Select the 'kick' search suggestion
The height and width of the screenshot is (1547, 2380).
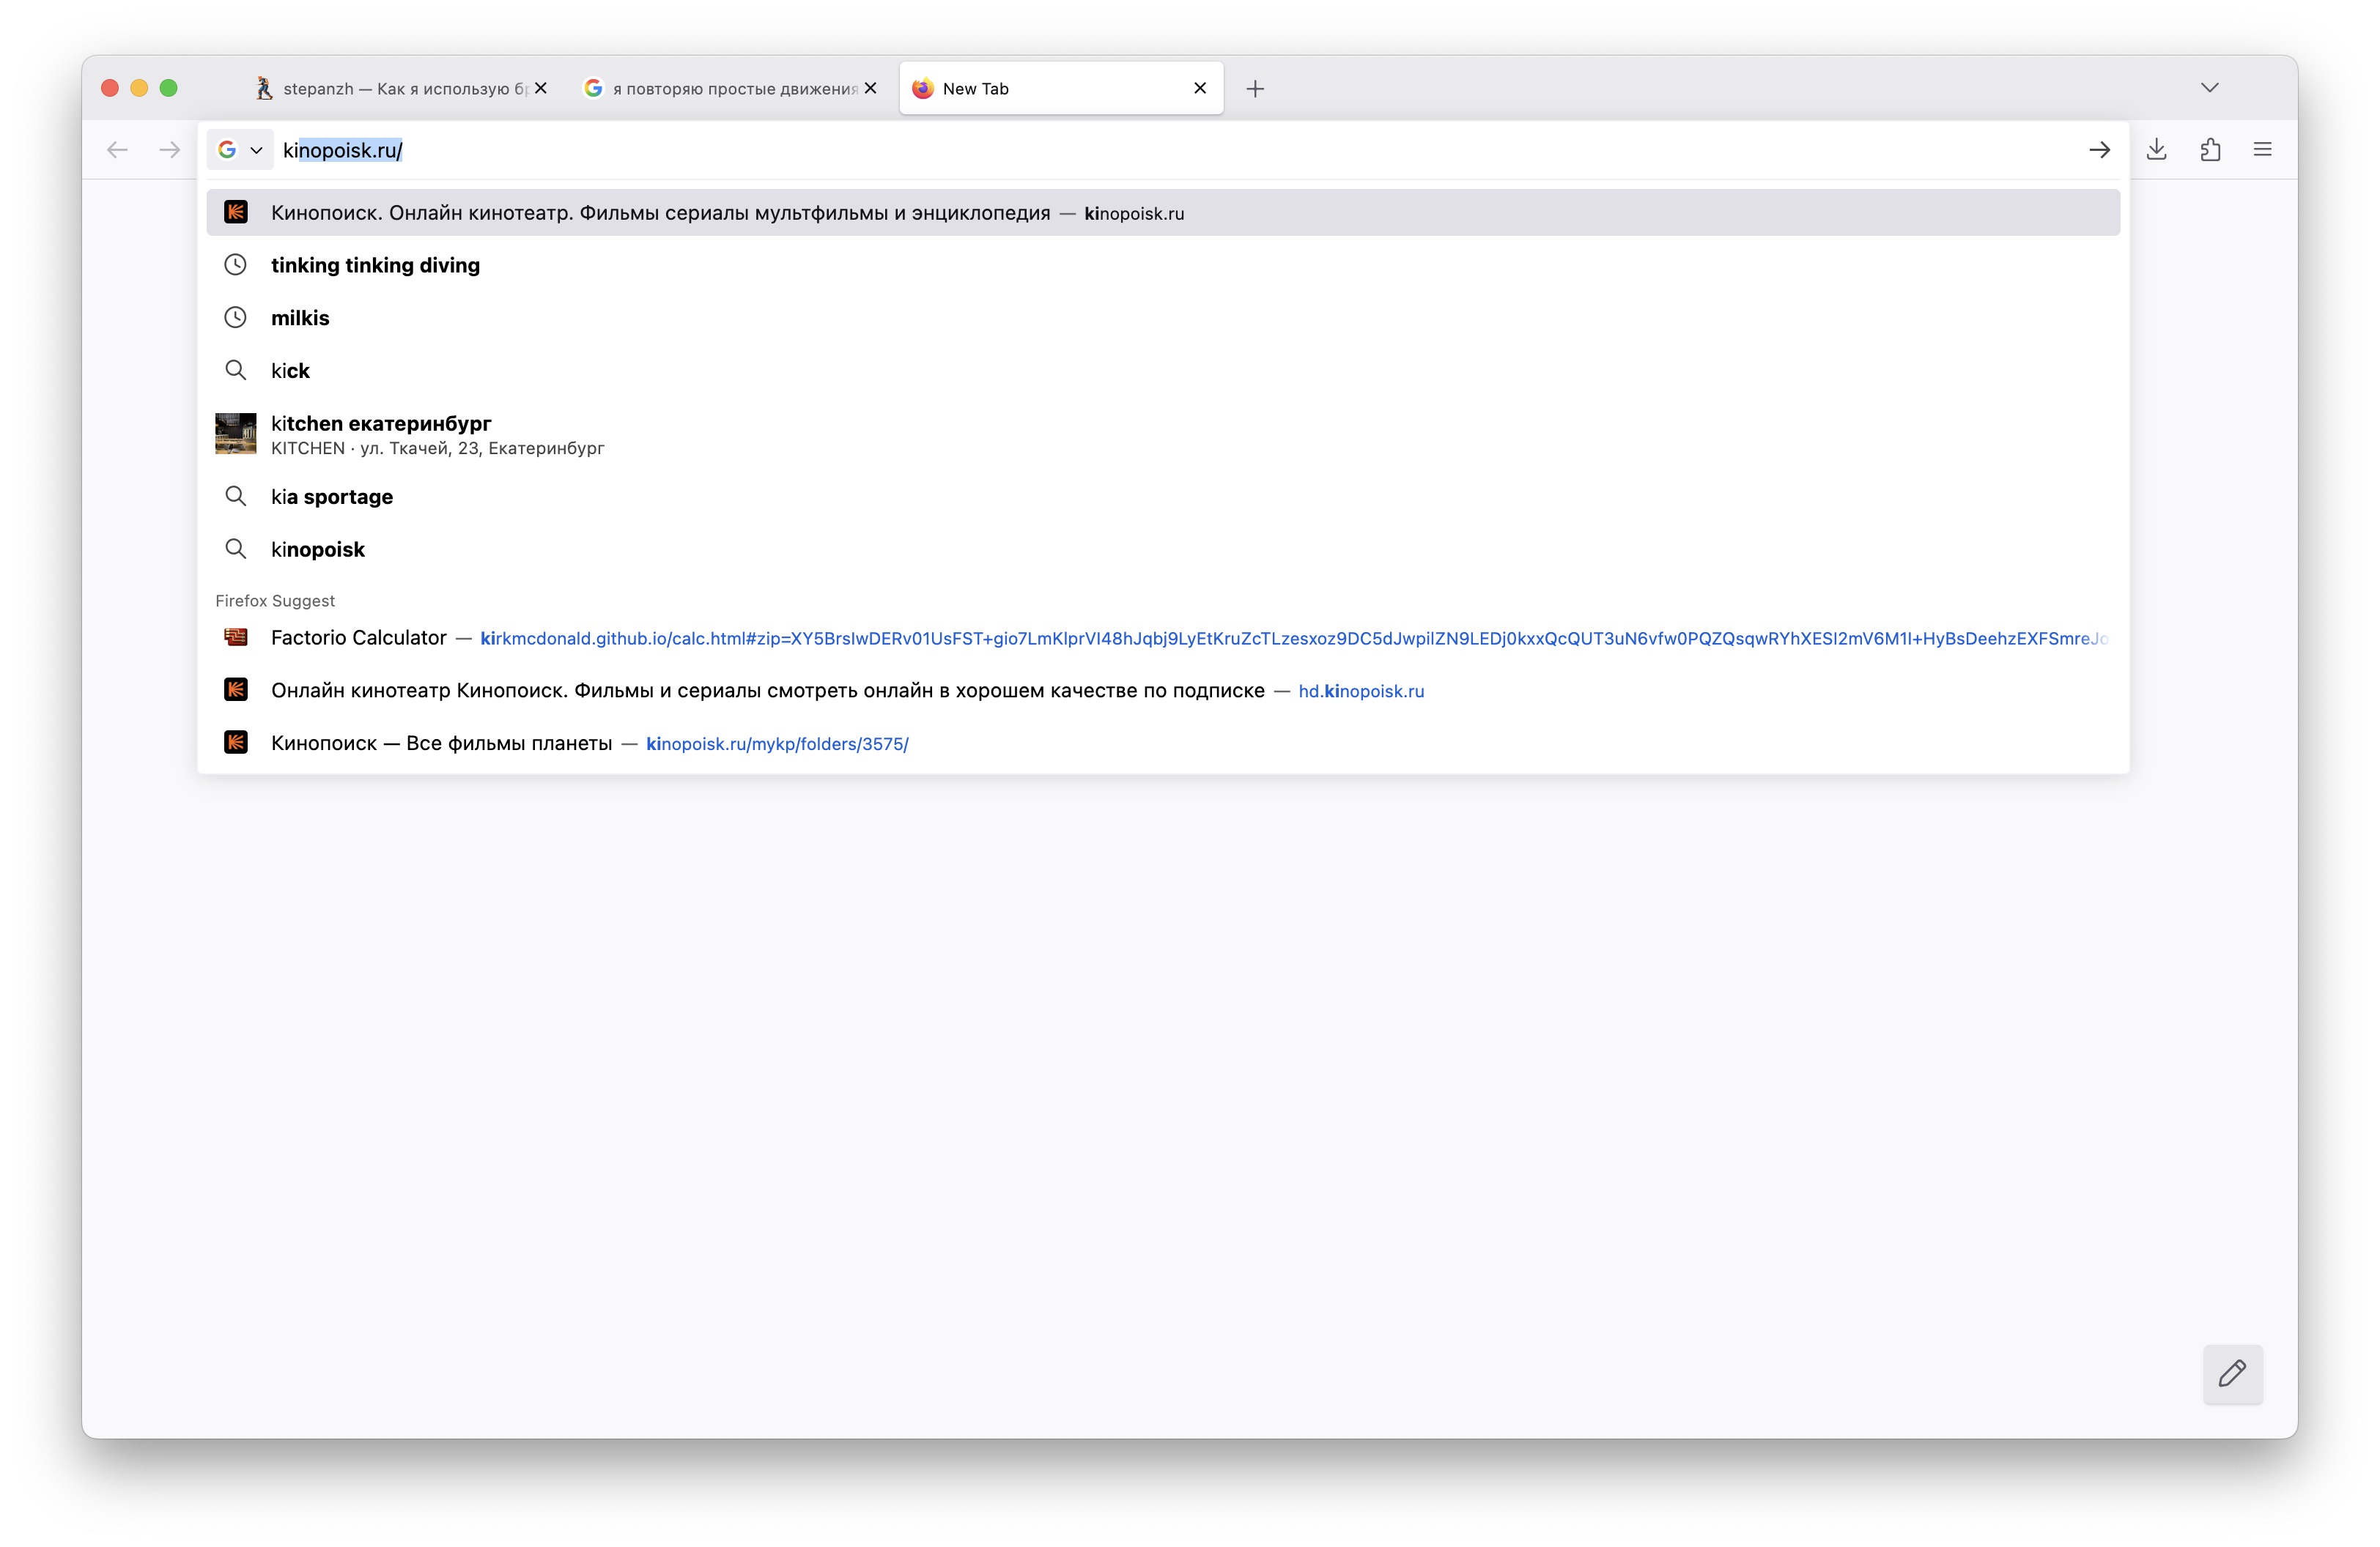1163,371
